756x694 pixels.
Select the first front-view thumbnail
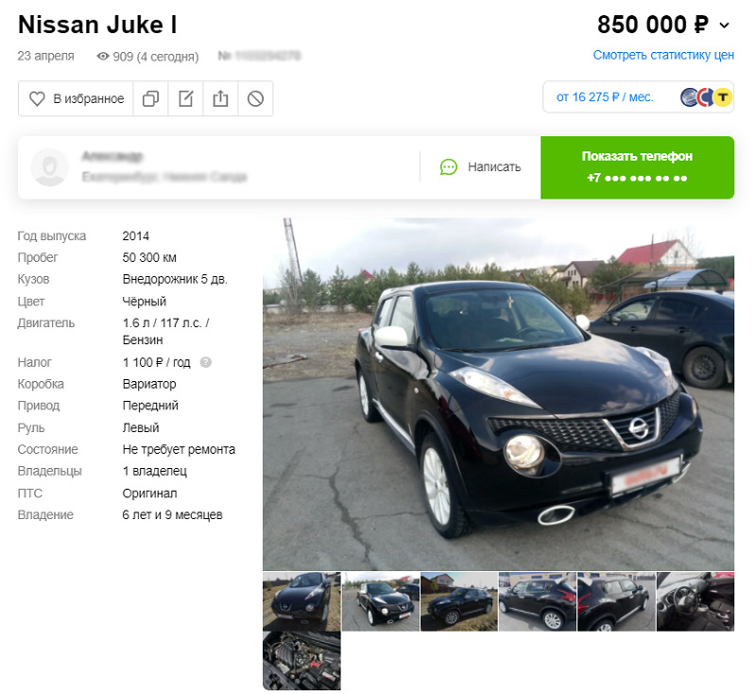(x=301, y=601)
